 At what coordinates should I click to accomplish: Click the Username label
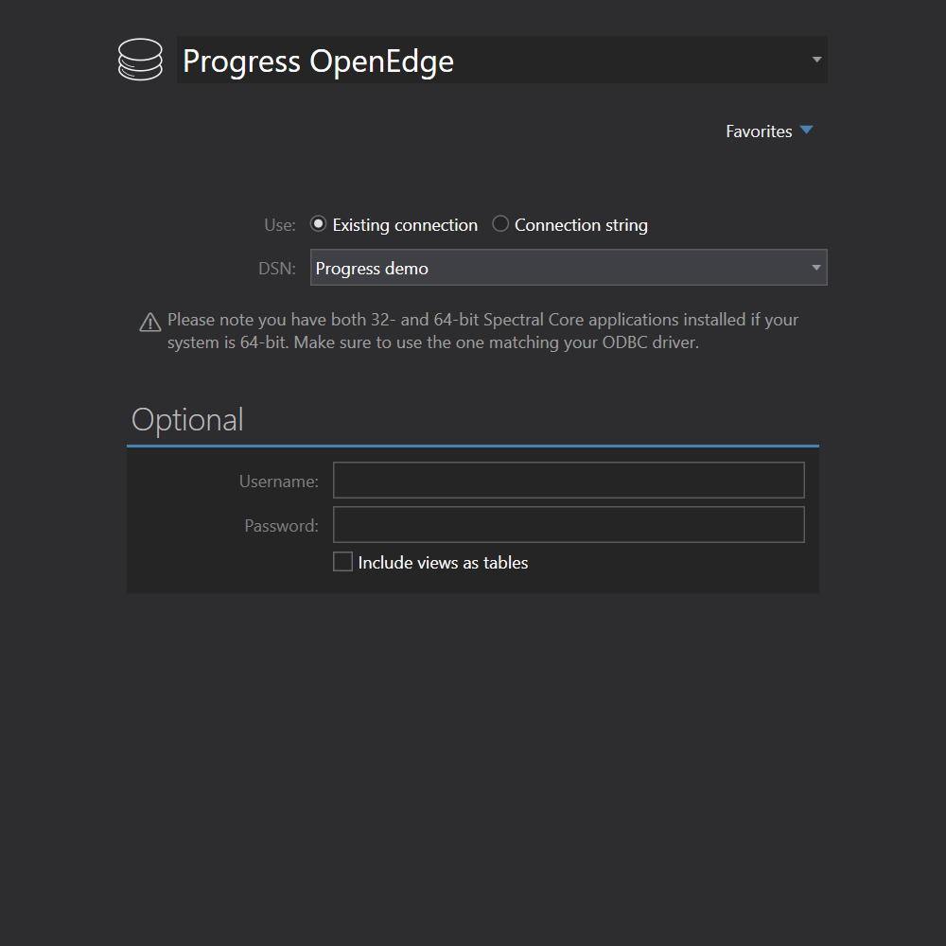point(278,482)
